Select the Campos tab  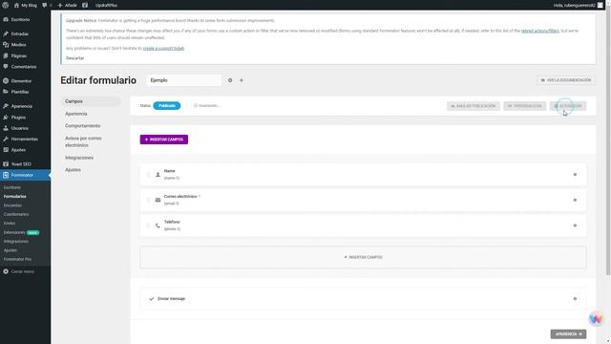click(91, 101)
